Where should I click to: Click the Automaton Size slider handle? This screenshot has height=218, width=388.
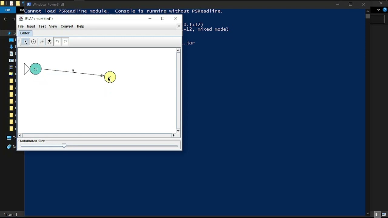tap(64, 146)
